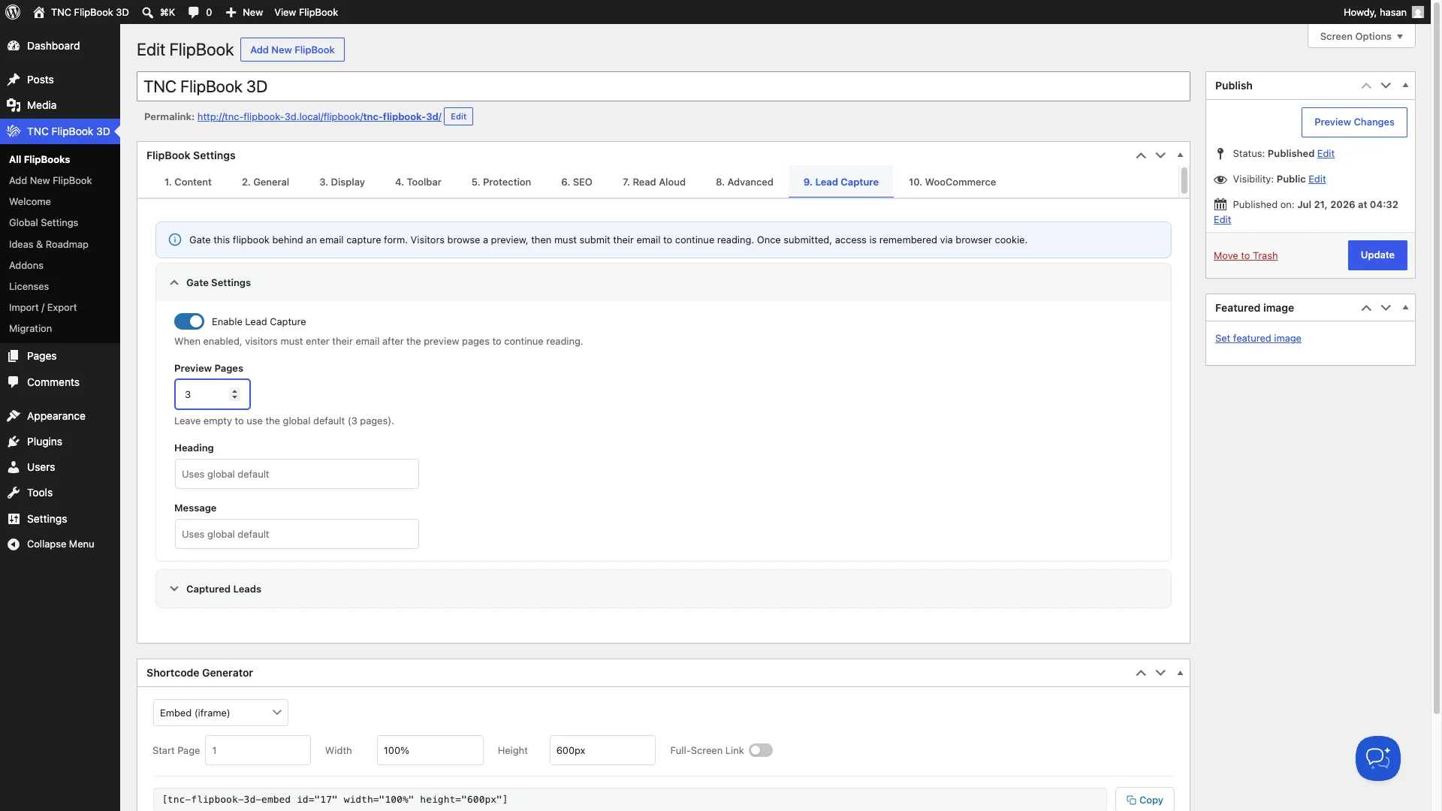The image size is (1442, 811).
Task: Switch to the 2. General tab
Action: tap(265, 182)
